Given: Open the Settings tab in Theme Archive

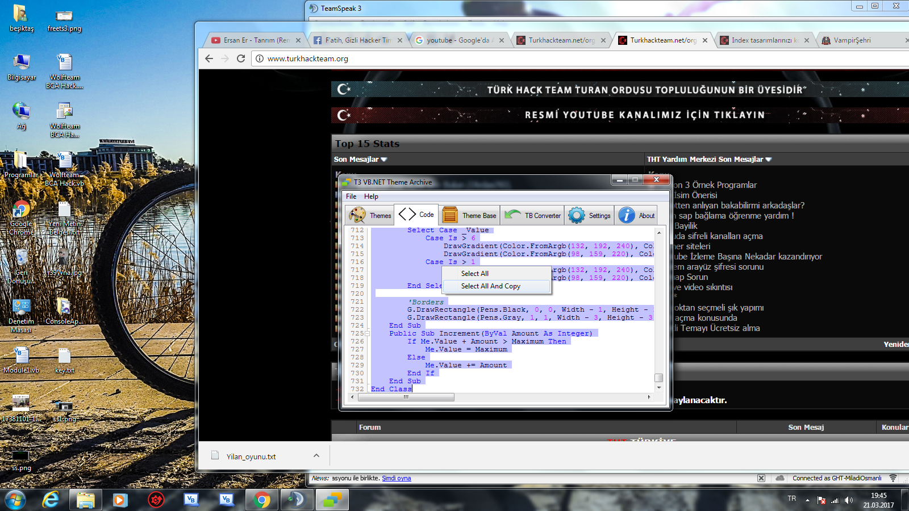Looking at the screenshot, I should point(589,215).
